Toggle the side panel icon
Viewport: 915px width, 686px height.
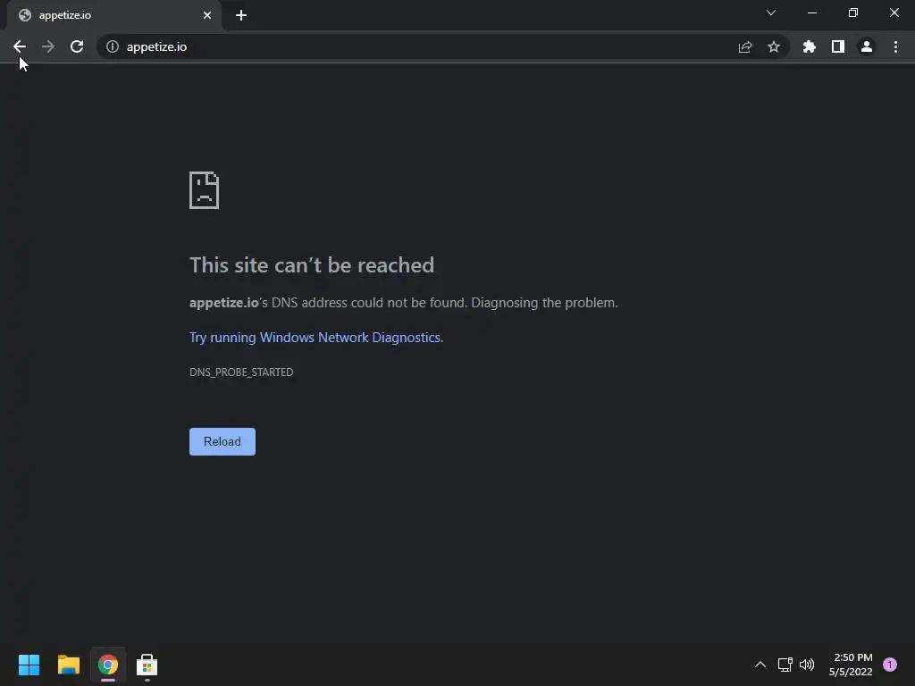coord(838,46)
